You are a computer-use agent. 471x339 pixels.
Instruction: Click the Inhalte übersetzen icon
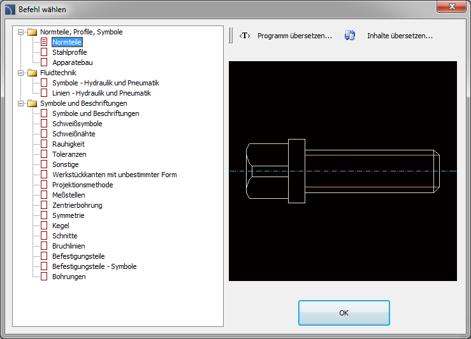(349, 36)
